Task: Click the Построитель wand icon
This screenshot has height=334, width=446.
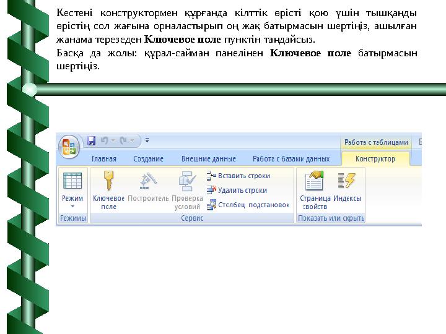Action: point(148,181)
